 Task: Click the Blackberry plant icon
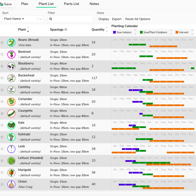[11, 66]
